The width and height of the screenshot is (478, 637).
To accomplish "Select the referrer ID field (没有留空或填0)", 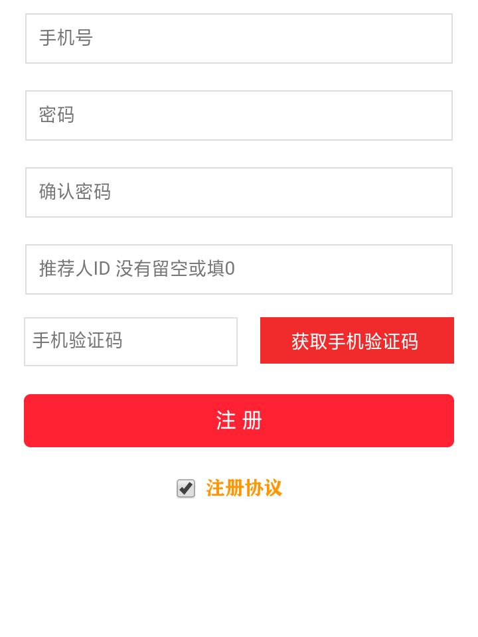I will coord(239,269).
